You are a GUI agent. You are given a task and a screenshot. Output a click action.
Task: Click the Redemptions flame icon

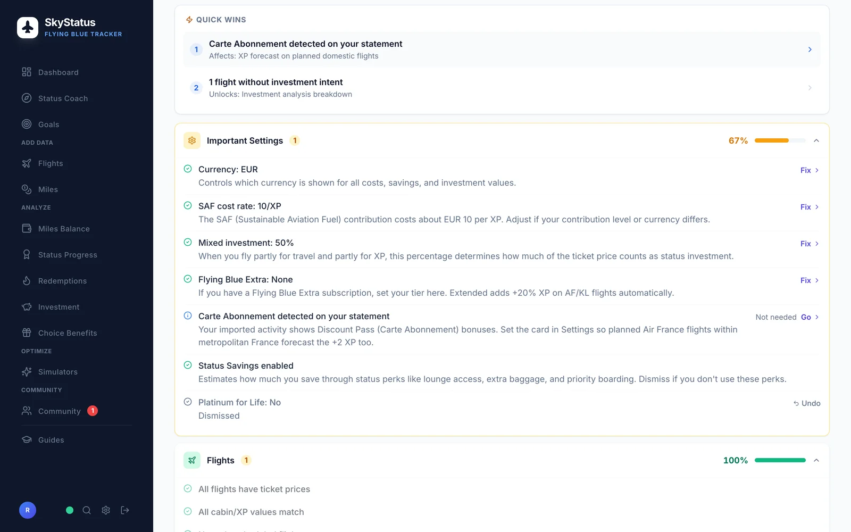[27, 281]
